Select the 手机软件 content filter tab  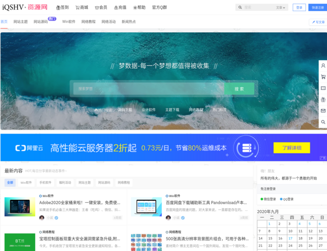coord(45,183)
